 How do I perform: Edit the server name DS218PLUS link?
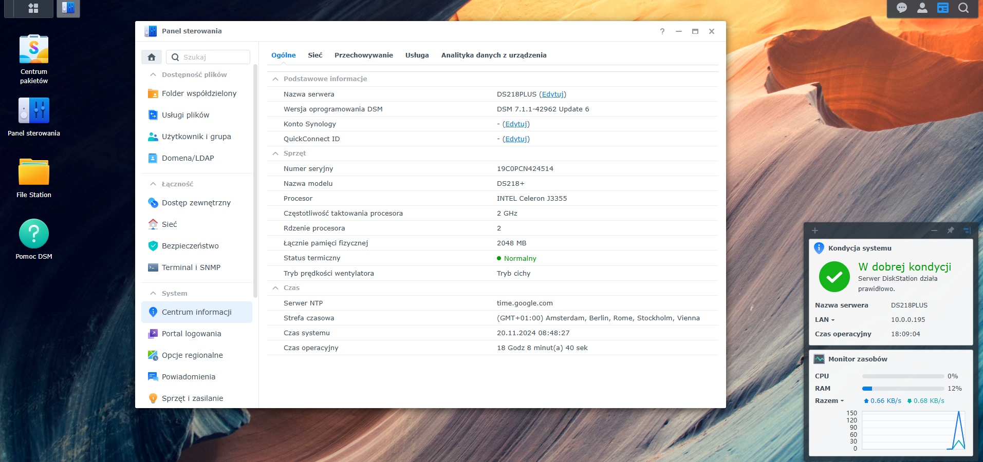point(553,94)
